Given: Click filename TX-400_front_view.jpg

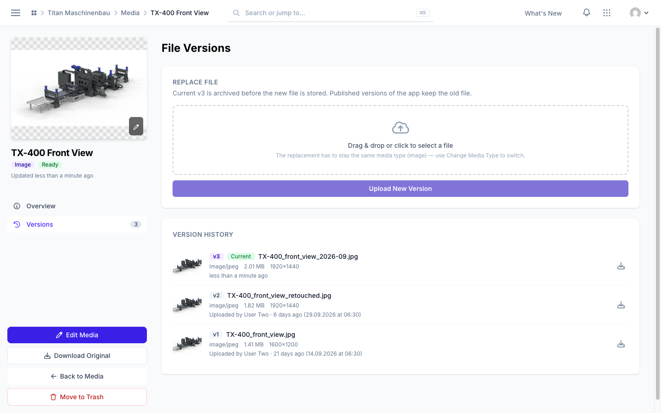Looking at the screenshot, I should [x=261, y=335].
